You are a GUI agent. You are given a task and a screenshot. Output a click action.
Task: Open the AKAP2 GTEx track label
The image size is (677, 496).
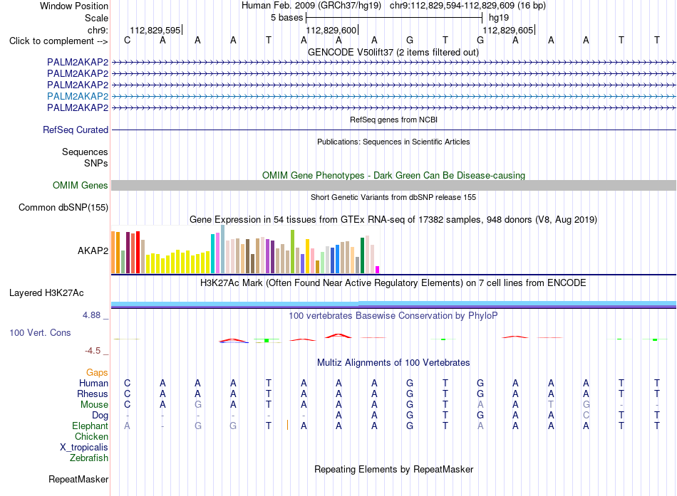point(93,250)
